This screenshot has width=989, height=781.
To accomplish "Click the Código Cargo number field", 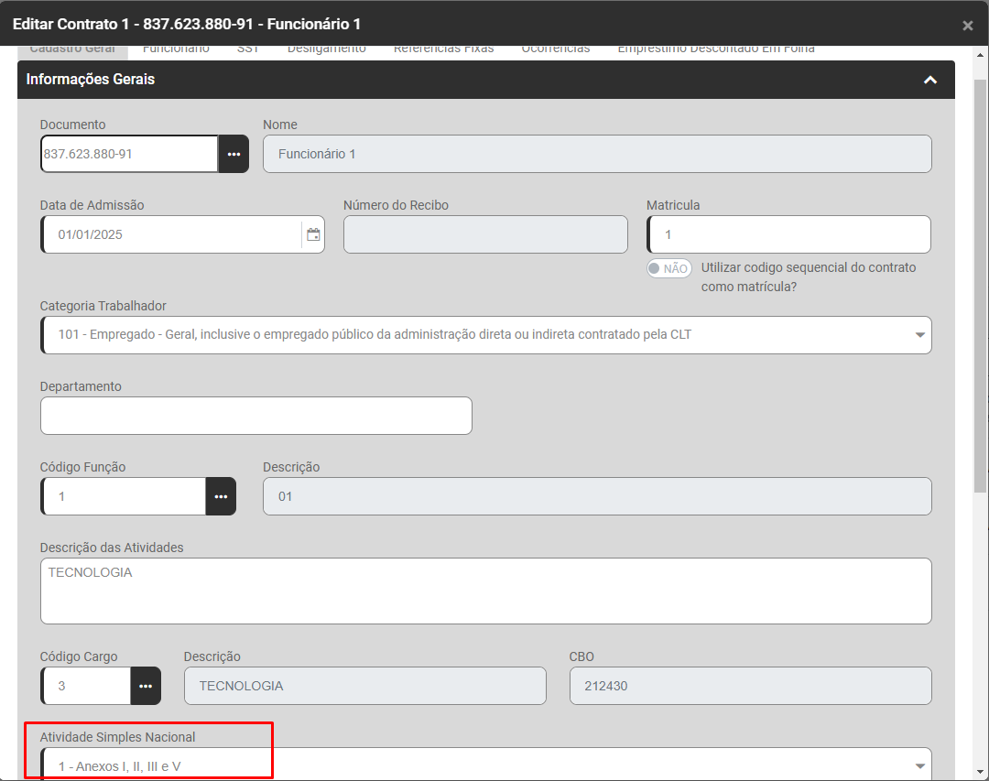I will coord(87,686).
